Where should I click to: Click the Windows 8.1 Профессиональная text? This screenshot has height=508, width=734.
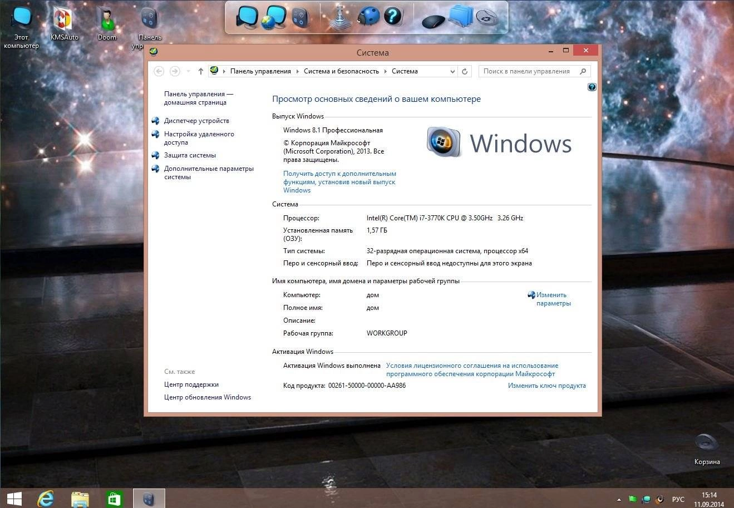333,130
